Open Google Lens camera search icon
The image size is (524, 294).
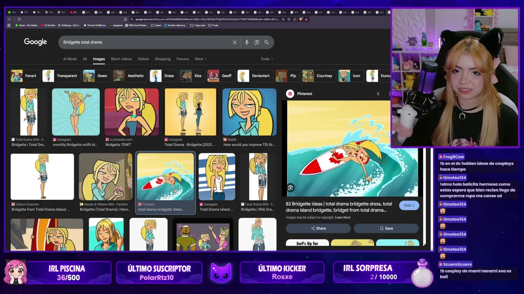(x=257, y=42)
